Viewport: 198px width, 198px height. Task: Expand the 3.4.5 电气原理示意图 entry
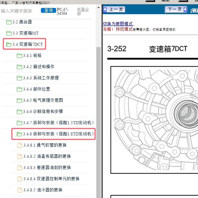[43, 100]
